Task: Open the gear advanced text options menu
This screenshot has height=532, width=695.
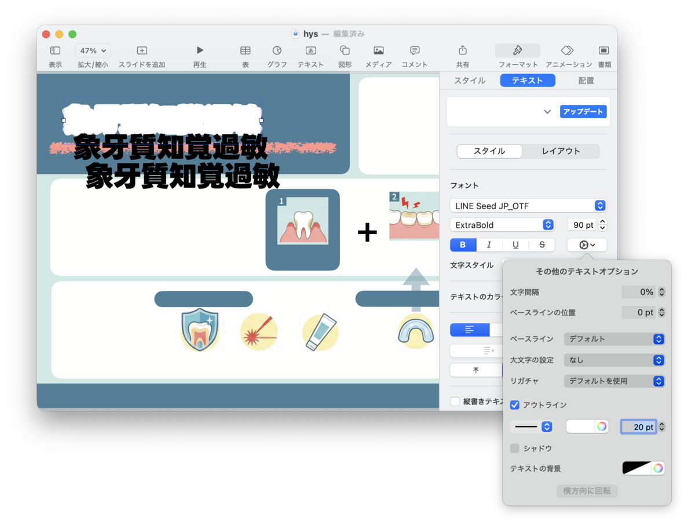Action: tap(587, 245)
